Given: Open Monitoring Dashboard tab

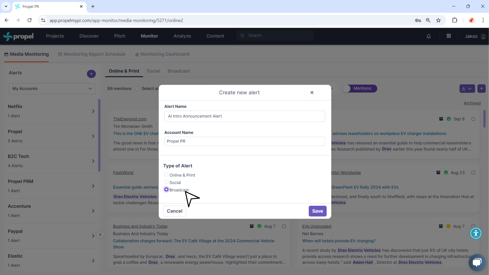Looking at the screenshot, I should coord(162,54).
